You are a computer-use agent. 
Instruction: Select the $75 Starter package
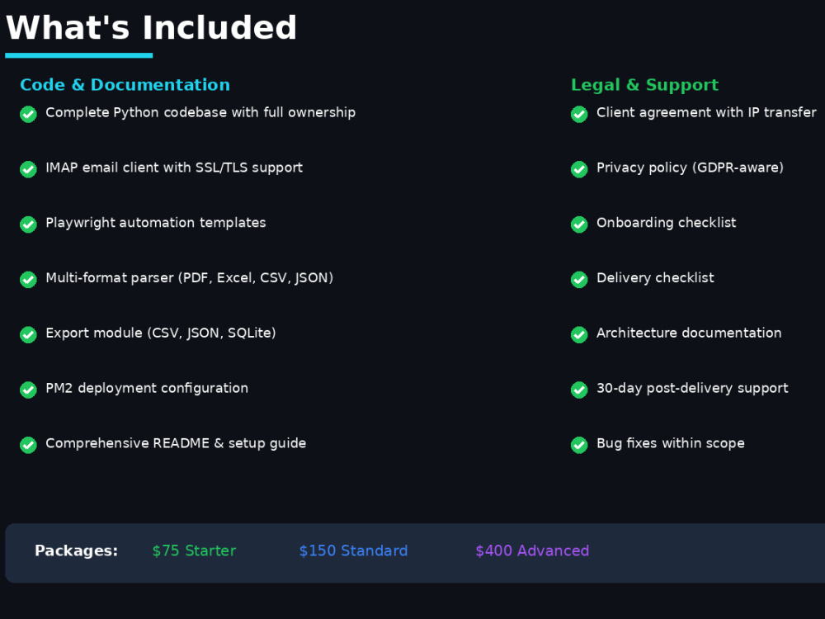pyautogui.click(x=194, y=550)
